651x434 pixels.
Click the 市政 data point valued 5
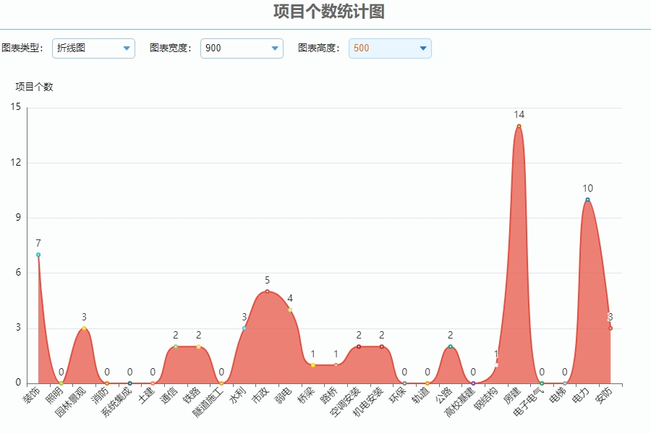267,291
